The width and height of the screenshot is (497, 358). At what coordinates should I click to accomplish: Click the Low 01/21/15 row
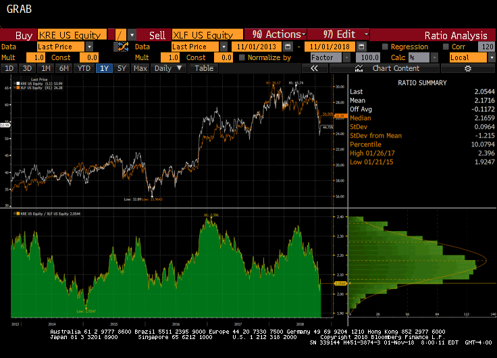coord(422,162)
